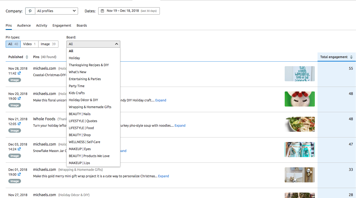Collapse the Board dropdown showing All
Viewport: 356px width, 198px height.
click(x=93, y=44)
